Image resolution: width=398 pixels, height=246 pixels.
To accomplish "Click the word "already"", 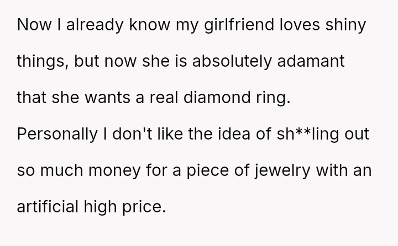I will click(95, 25).
